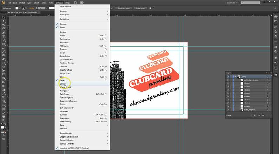Switch to the bcard.ai document tab
This screenshot has height=154, width=279.
pyautogui.click(x=23, y=12)
